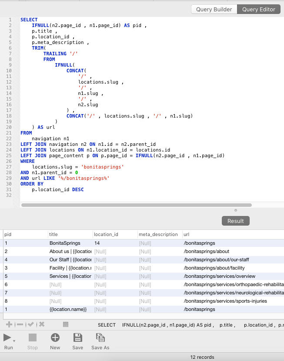Click the /bonitasprings/services/overview url cell

click(x=233, y=276)
